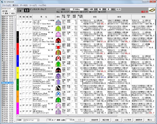Open the フォーメーション dropdown
157x124 pixels.
click(38, 120)
